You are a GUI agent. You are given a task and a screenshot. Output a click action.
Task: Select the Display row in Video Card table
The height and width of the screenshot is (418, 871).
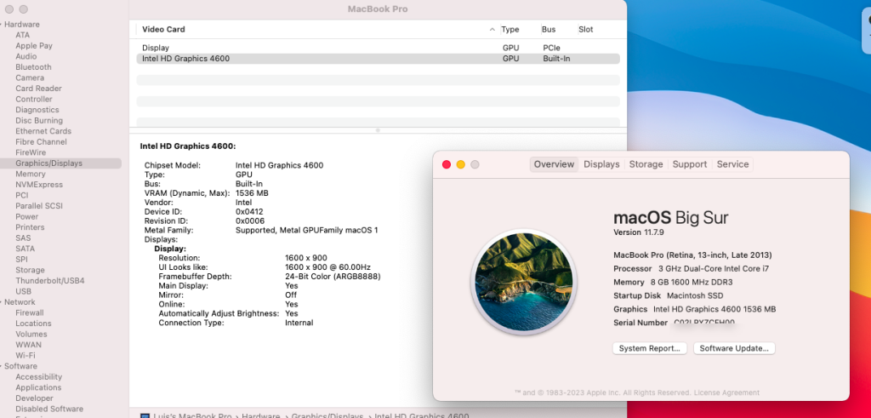click(156, 48)
